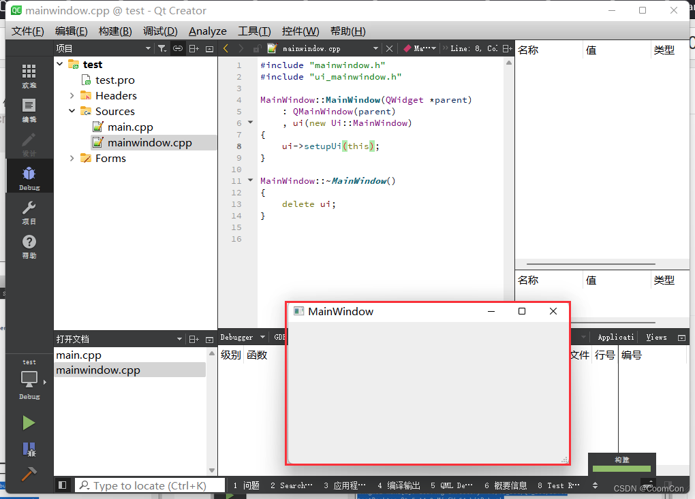Screen dimensions: 695x499
Task: Click the build progress bar
Action: 621,468
